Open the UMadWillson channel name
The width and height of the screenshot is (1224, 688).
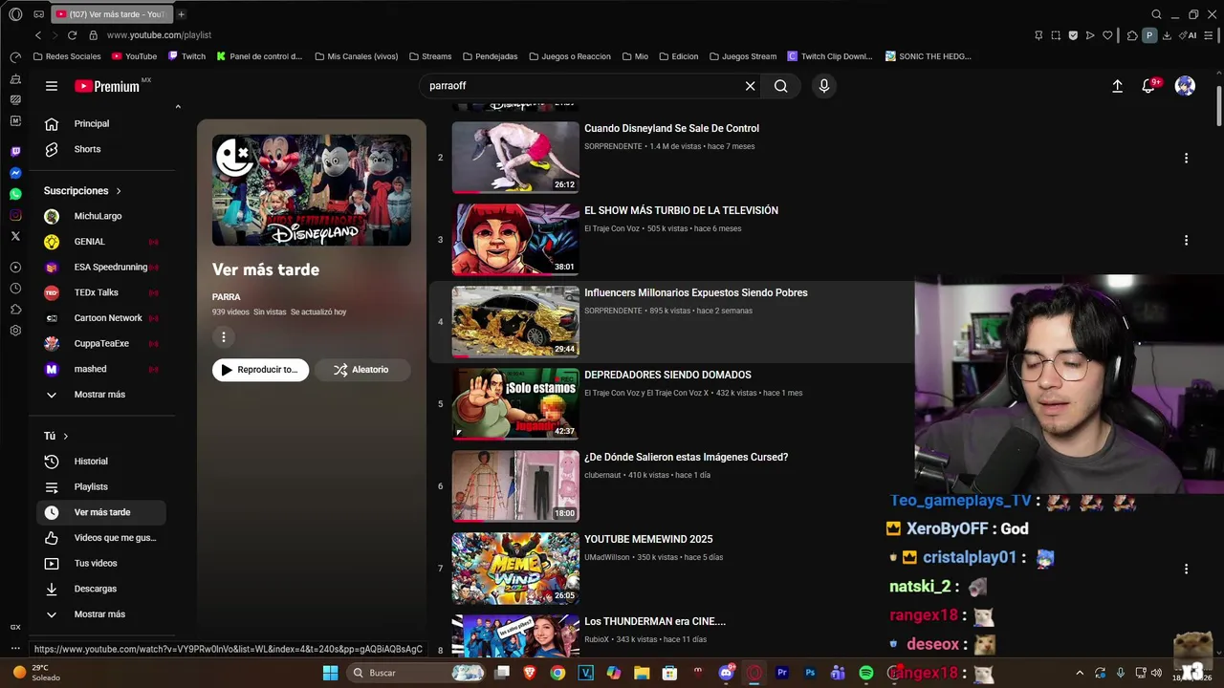point(607,557)
